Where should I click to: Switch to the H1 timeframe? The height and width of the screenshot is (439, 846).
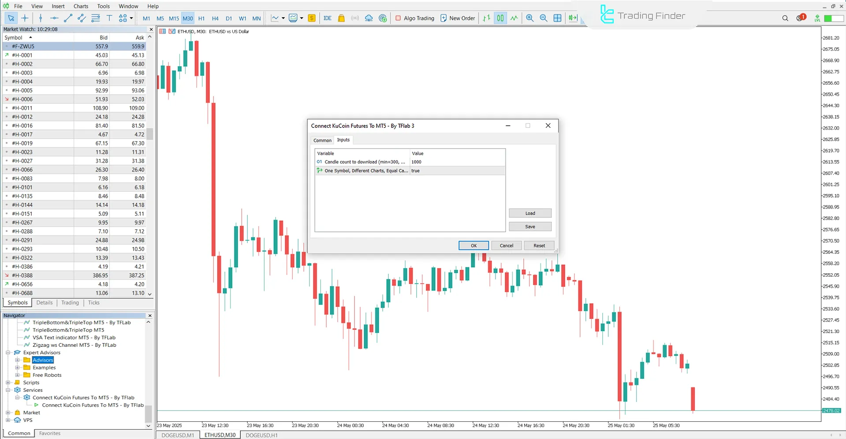pyautogui.click(x=201, y=18)
